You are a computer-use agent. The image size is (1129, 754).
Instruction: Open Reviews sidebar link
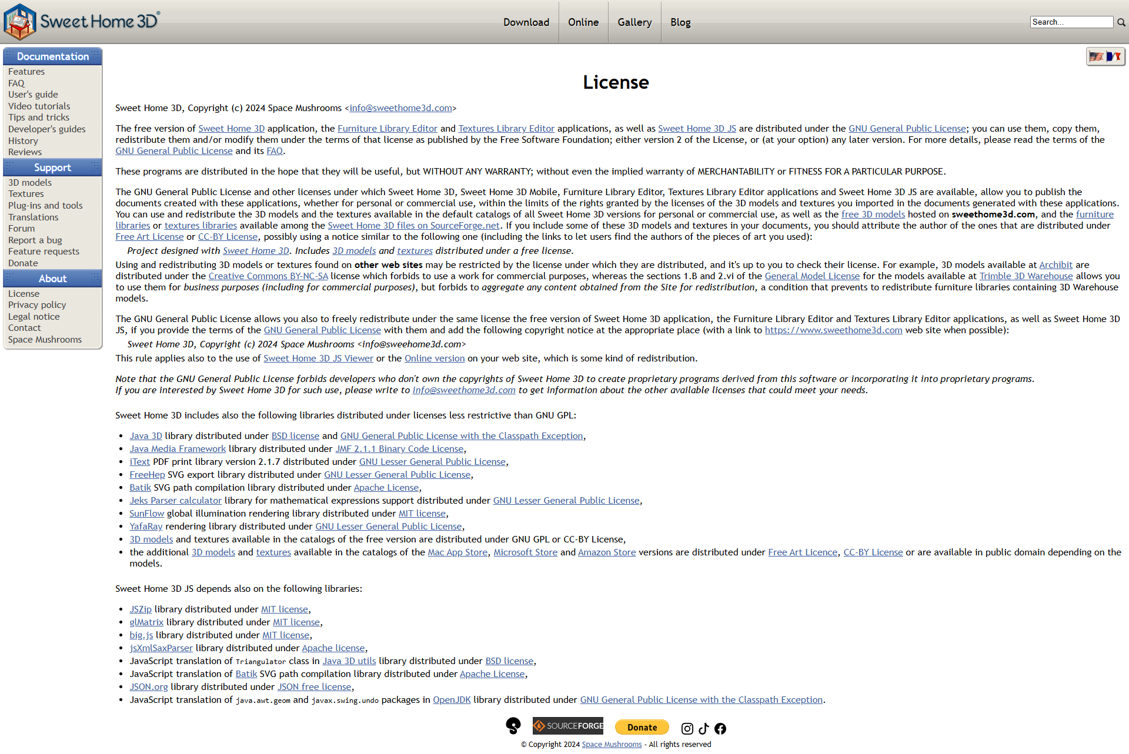25,152
